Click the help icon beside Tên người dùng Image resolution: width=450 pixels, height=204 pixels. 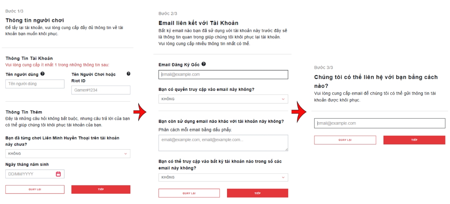pyautogui.click(x=43, y=74)
